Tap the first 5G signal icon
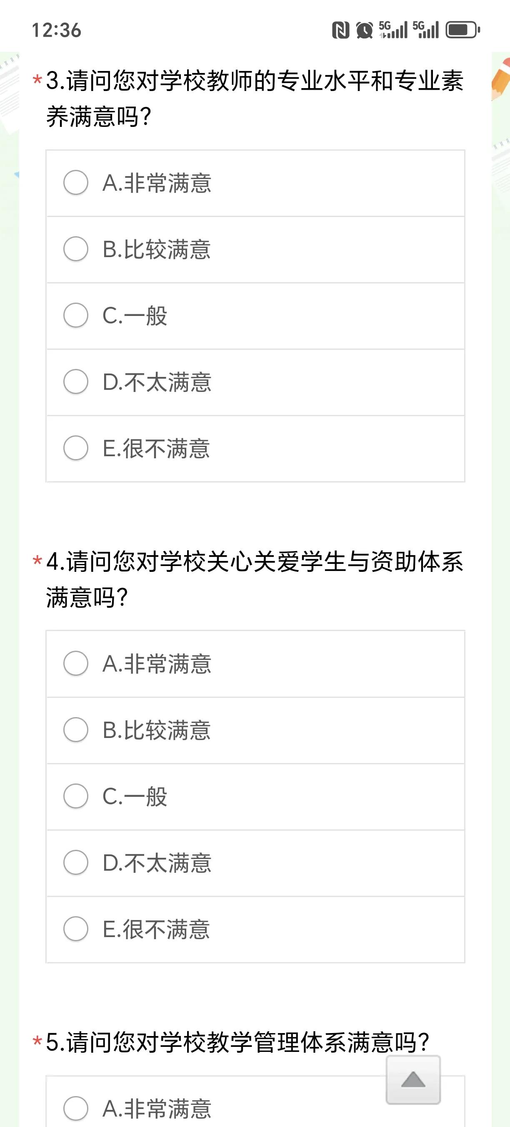 pos(393,30)
